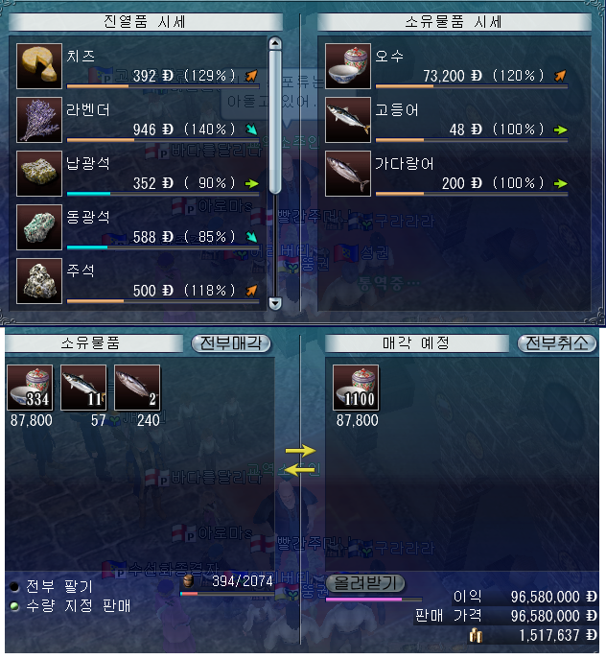606x659 pixels.
Task: Choose owned item stack of 334
Action: pyautogui.click(x=31, y=388)
